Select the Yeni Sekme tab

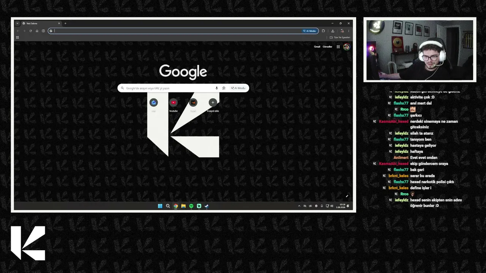click(x=41, y=24)
